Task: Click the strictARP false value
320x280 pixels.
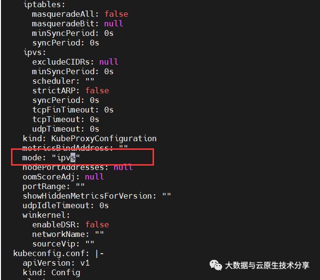Action: coord(97,90)
